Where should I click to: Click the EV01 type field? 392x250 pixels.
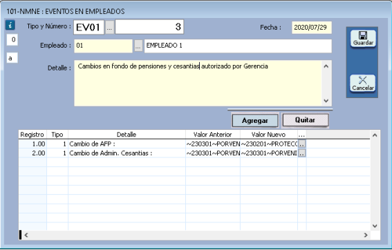pyautogui.click(x=88, y=27)
